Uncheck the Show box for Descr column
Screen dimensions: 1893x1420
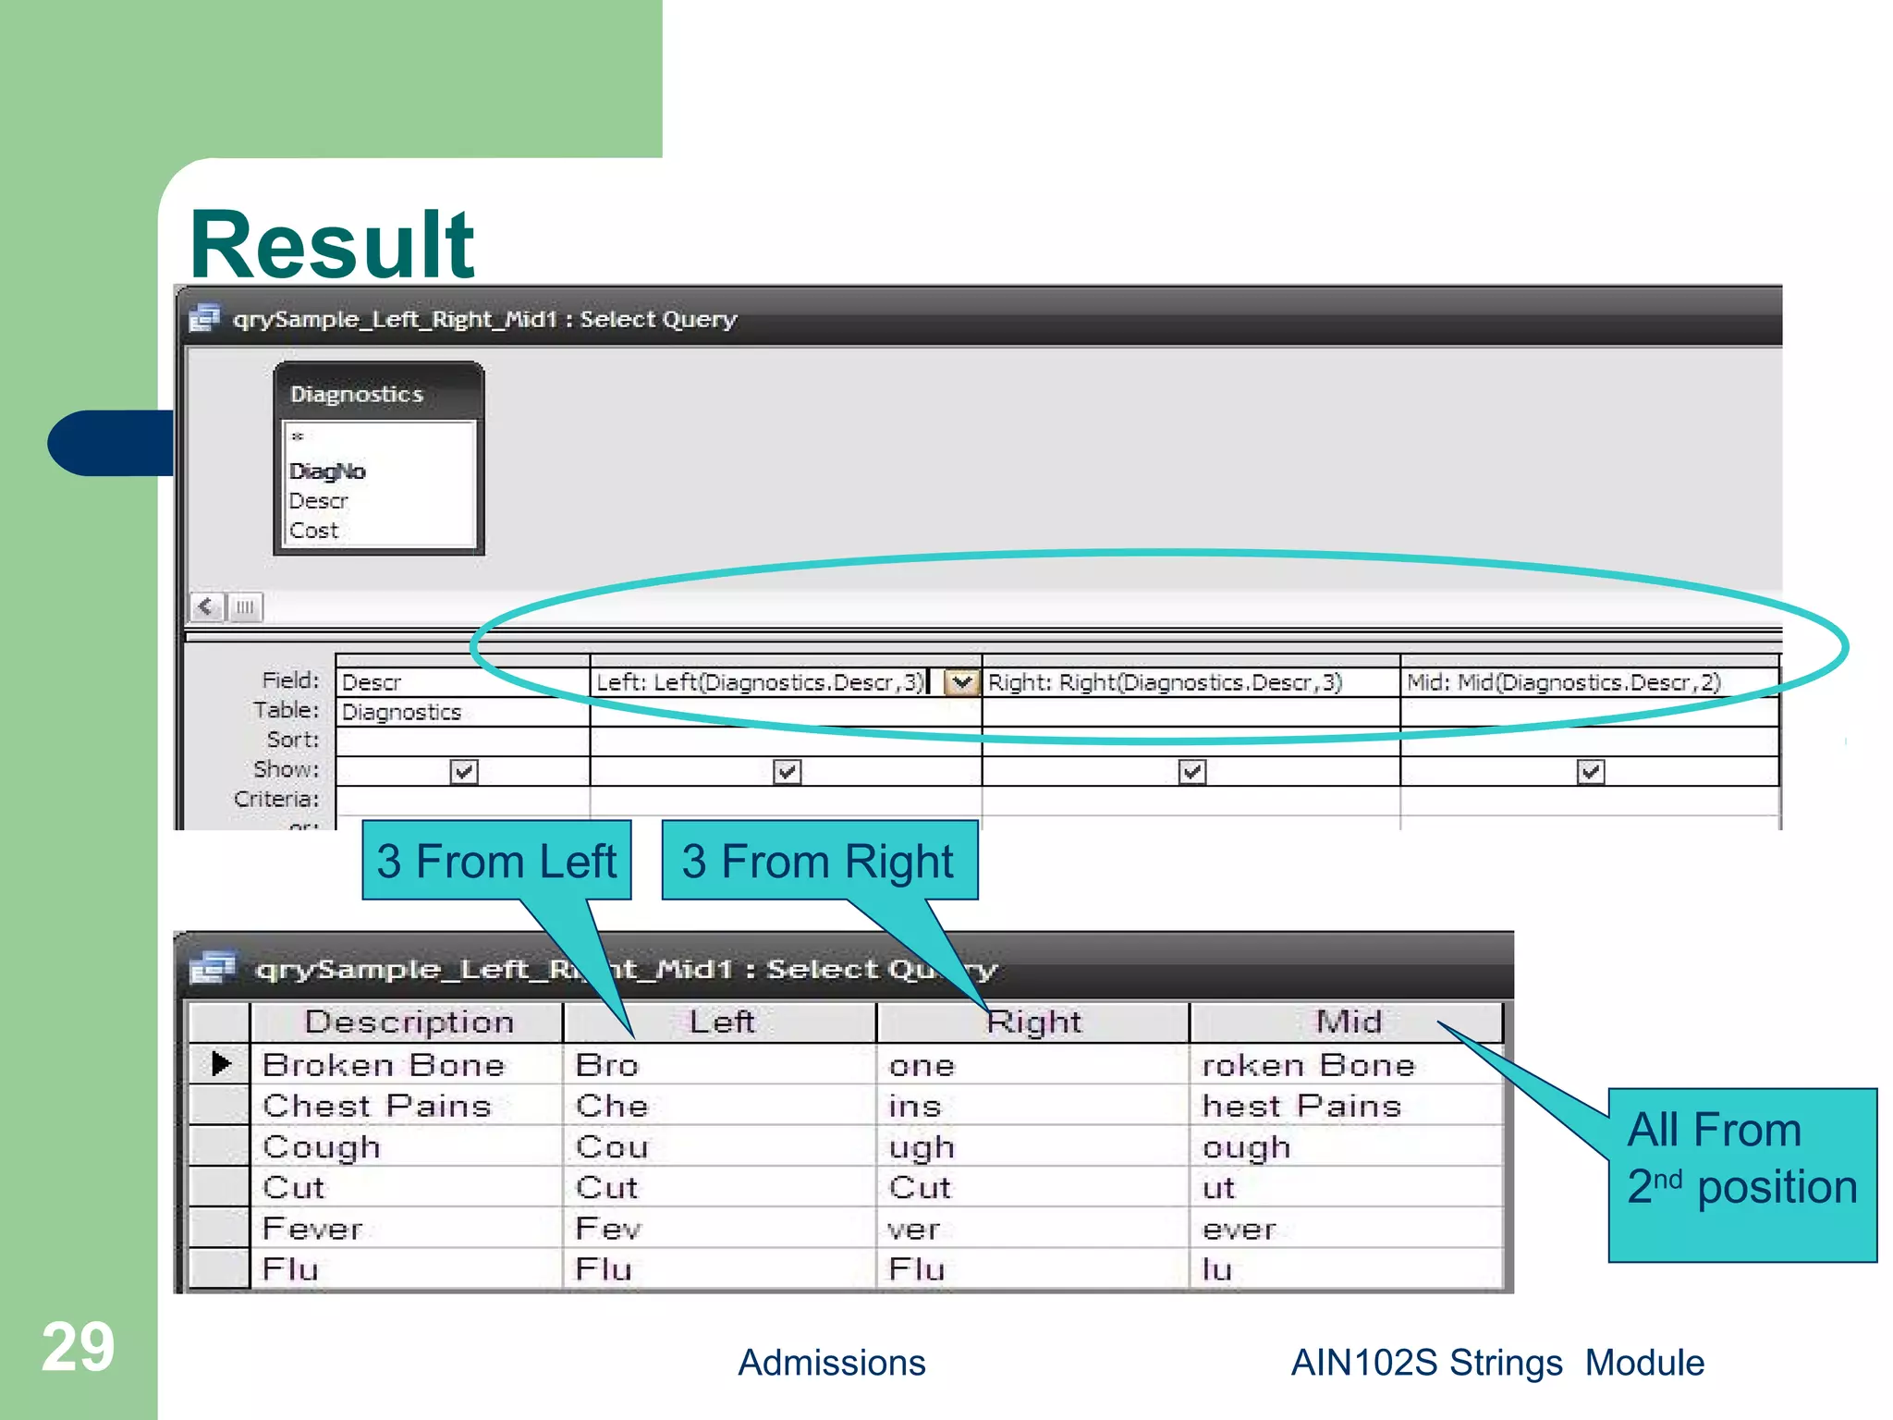tap(463, 771)
